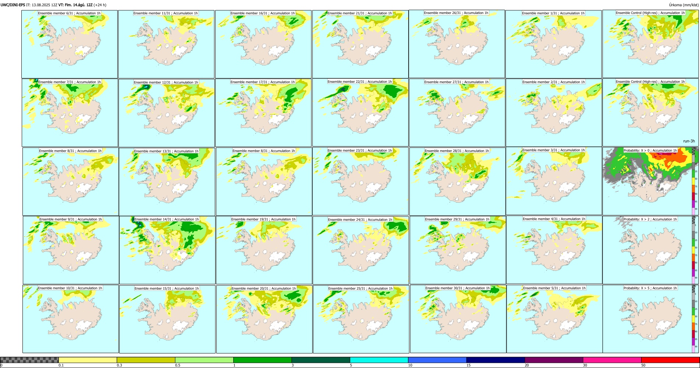Select the Ensemble member 3/31 map panel

click(x=554, y=181)
